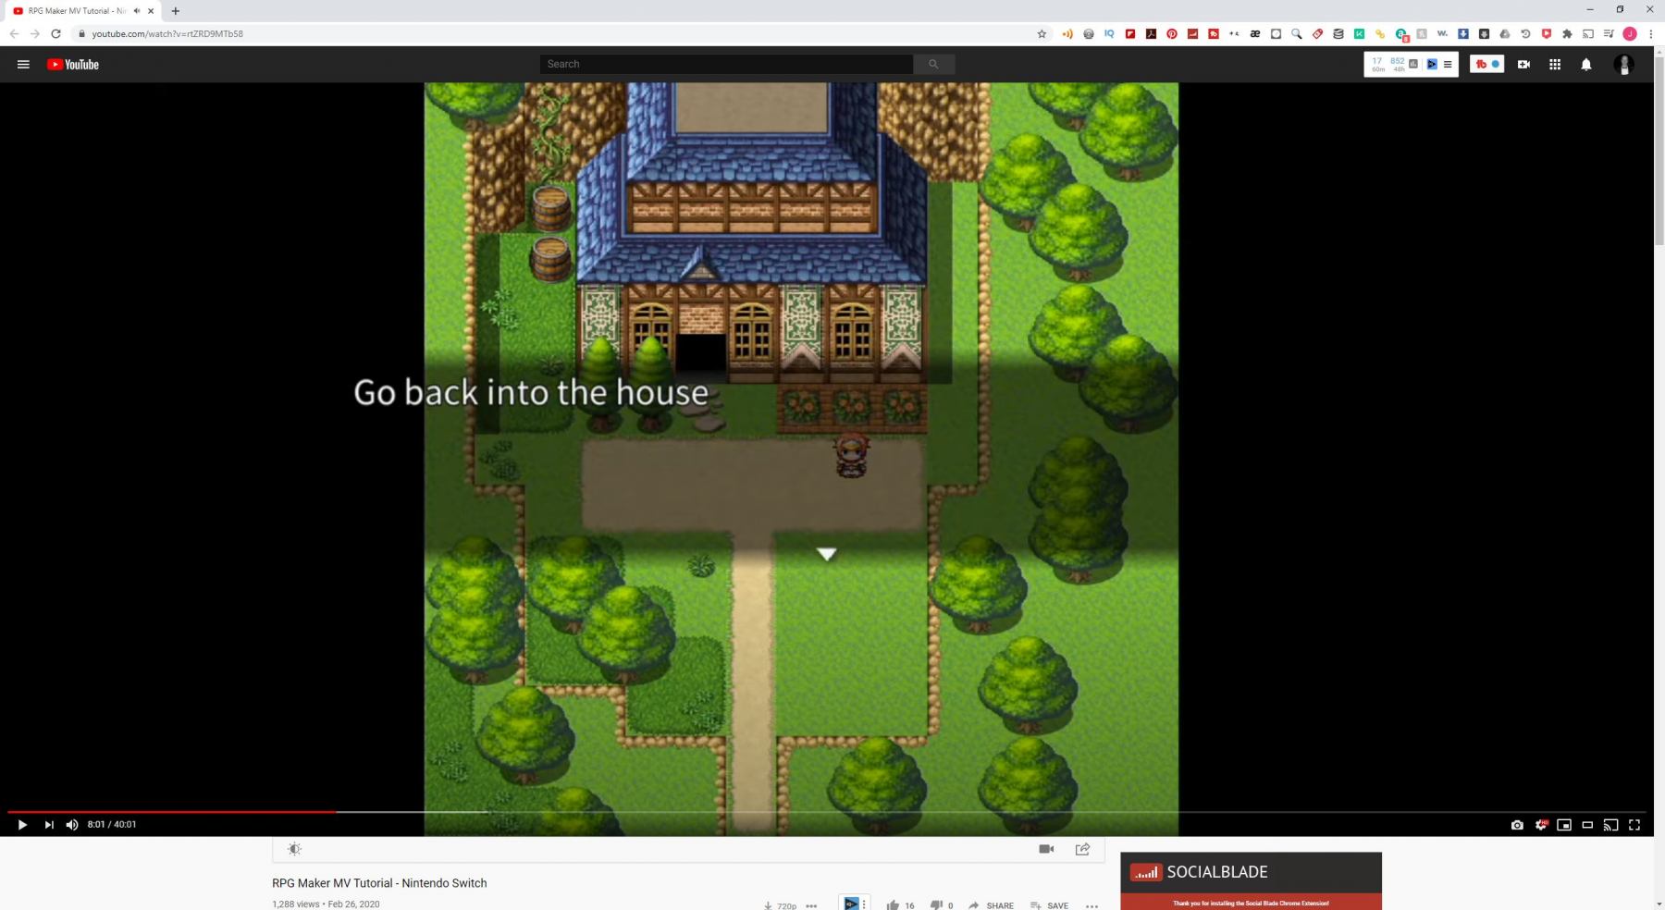The image size is (1665, 910).
Task: Skip to the next video
Action: (49, 825)
